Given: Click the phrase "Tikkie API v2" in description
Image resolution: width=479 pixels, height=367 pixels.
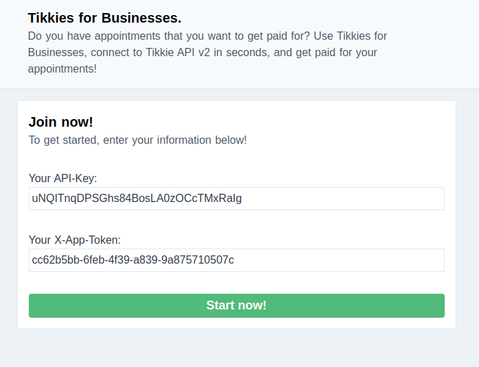Looking at the screenshot, I should click(x=178, y=53).
